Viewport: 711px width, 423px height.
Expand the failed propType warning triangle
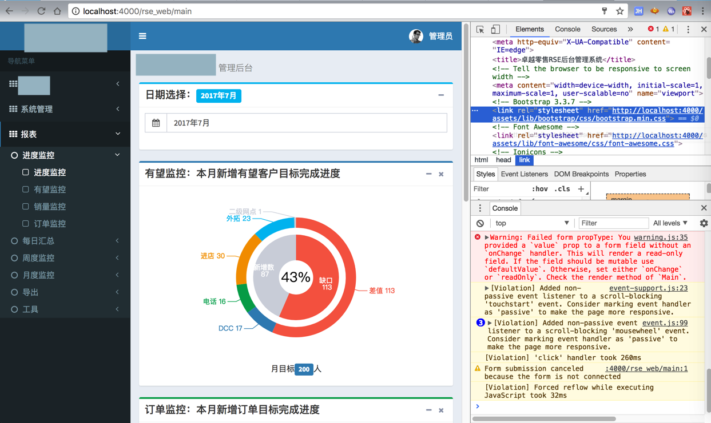pos(487,237)
